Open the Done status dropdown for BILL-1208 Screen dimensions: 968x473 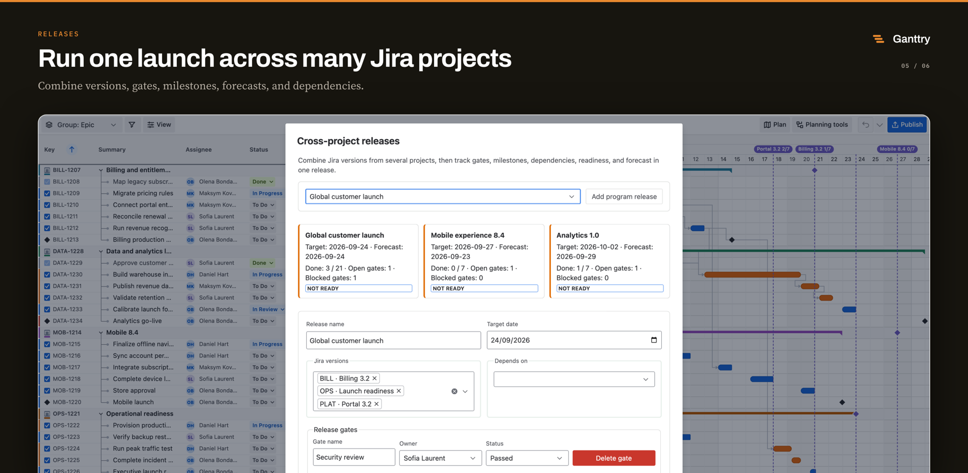pyautogui.click(x=263, y=182)
